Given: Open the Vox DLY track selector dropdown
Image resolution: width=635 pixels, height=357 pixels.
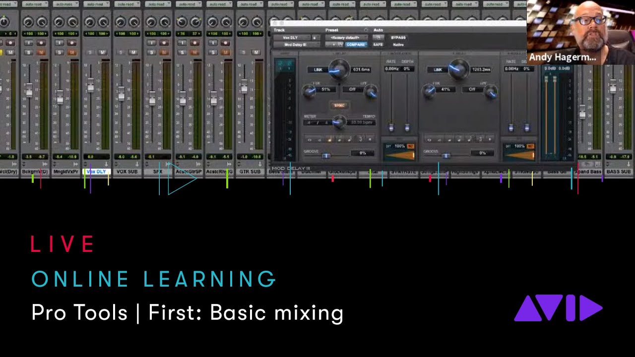Looking at the screenshot, I should tap(292, 38).
